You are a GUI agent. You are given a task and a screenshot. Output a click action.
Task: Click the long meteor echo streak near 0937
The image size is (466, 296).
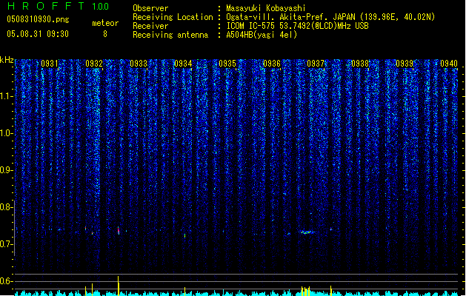[307, 232]
